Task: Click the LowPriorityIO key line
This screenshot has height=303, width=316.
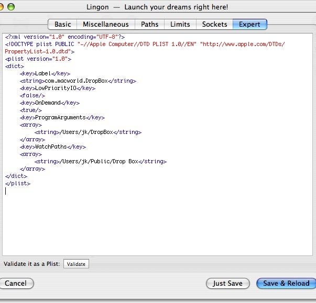Action: point(58,88)
